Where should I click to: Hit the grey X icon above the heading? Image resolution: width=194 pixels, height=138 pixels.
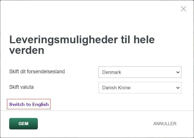[183, 9]
